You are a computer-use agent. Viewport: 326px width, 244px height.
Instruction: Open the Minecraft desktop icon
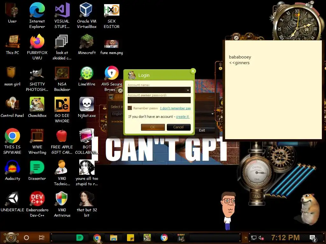pos(87,44)
